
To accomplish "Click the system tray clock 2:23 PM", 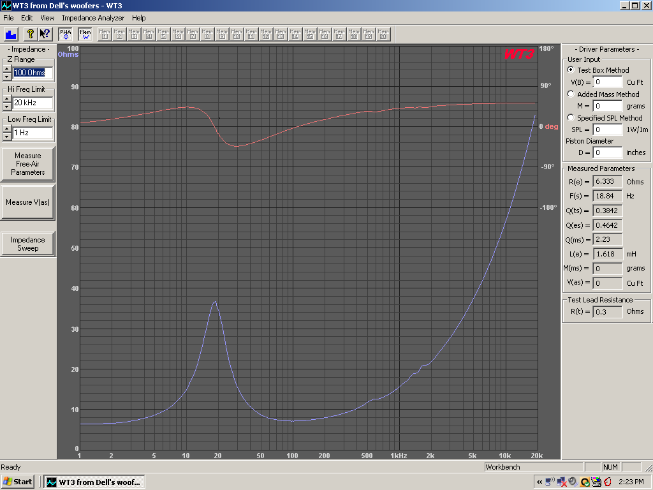I will (x=631, y=482).
